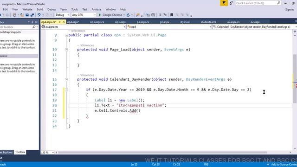Close the op4.aspx.cs tab
This screenshot has width=297, height=167.
click(64, 22)
